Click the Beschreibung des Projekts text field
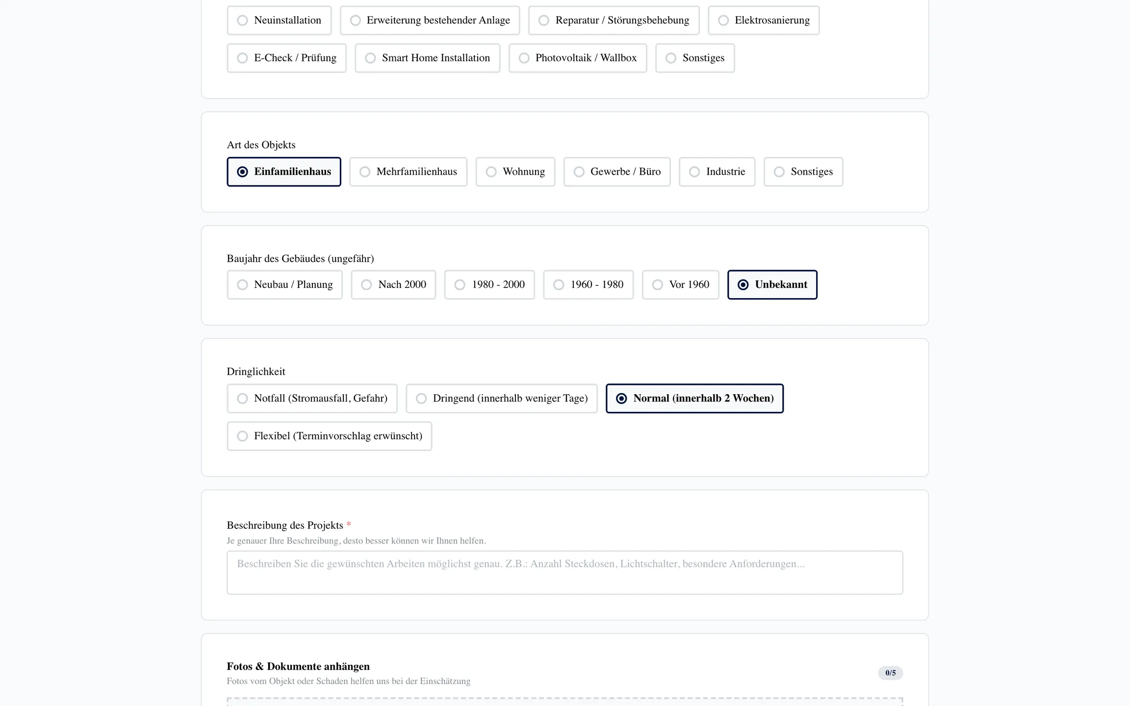The height and width of the screenshot is (706, 1130). coord(565,573)
